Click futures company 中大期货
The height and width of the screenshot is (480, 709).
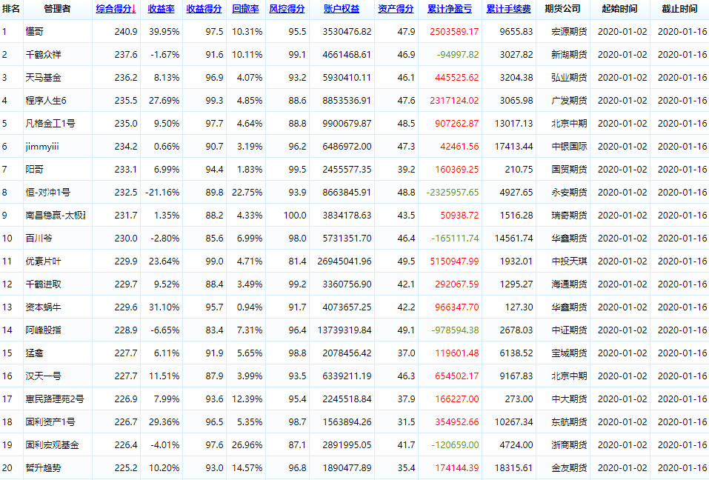click(x=569, y=399)
